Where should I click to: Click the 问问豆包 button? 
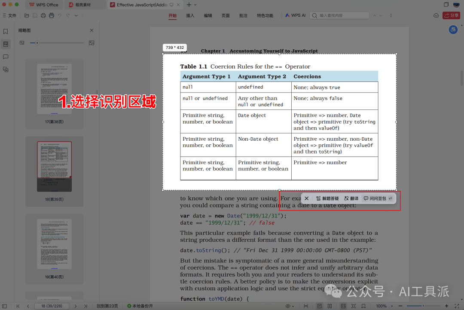378,199
